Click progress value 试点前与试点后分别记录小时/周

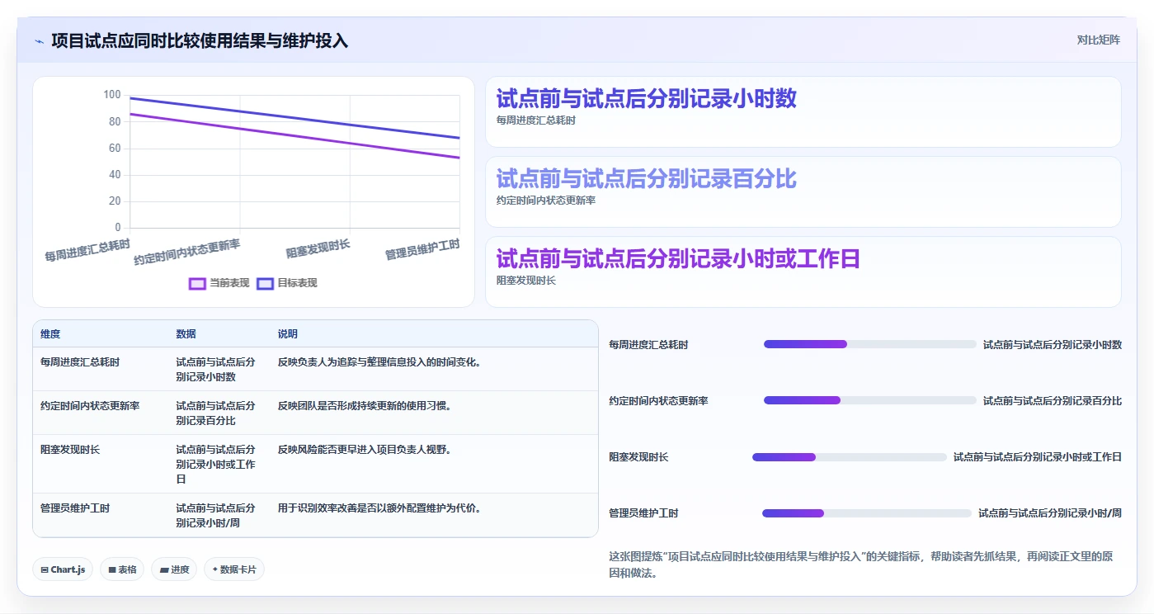click(1050, 513)
